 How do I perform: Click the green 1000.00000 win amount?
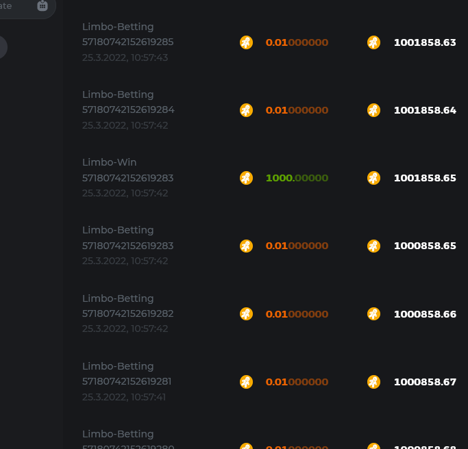click(x=297, y=178)
